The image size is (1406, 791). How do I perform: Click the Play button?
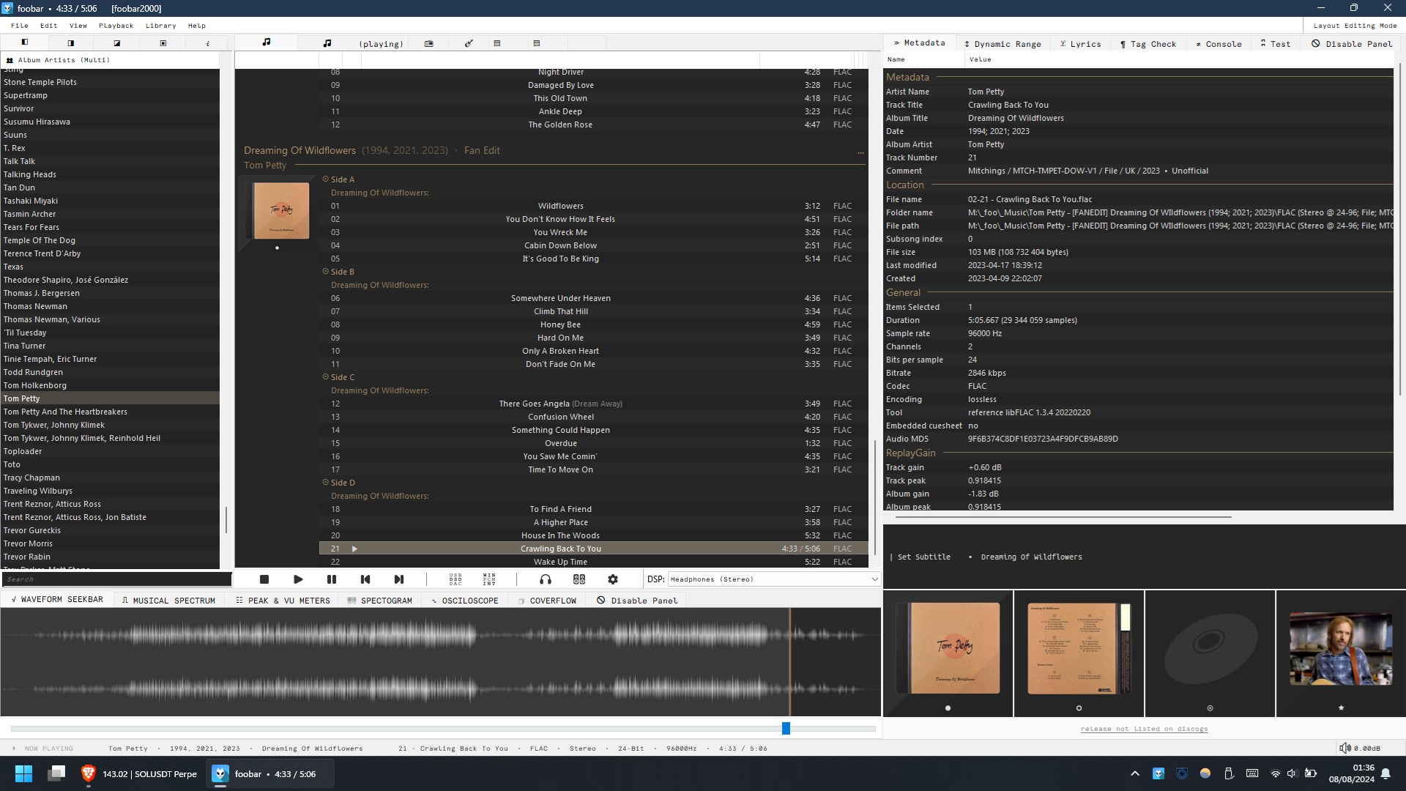(298, 579)
